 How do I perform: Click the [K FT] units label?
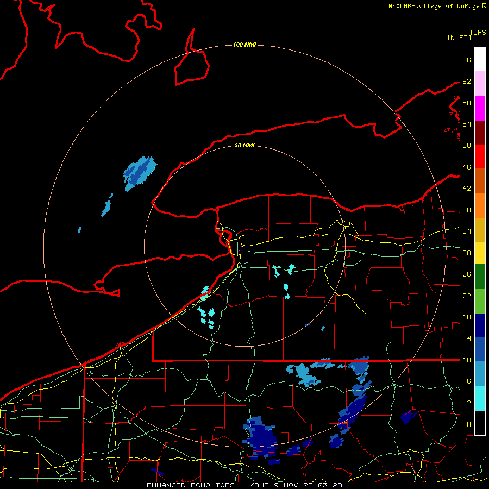point(459,37)
